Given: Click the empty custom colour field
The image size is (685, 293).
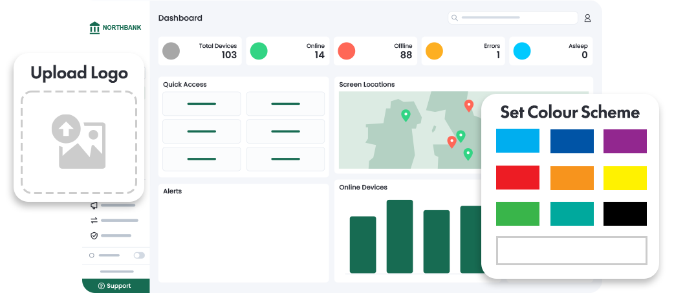Looking at the screenshot, I should coord(571,250).
